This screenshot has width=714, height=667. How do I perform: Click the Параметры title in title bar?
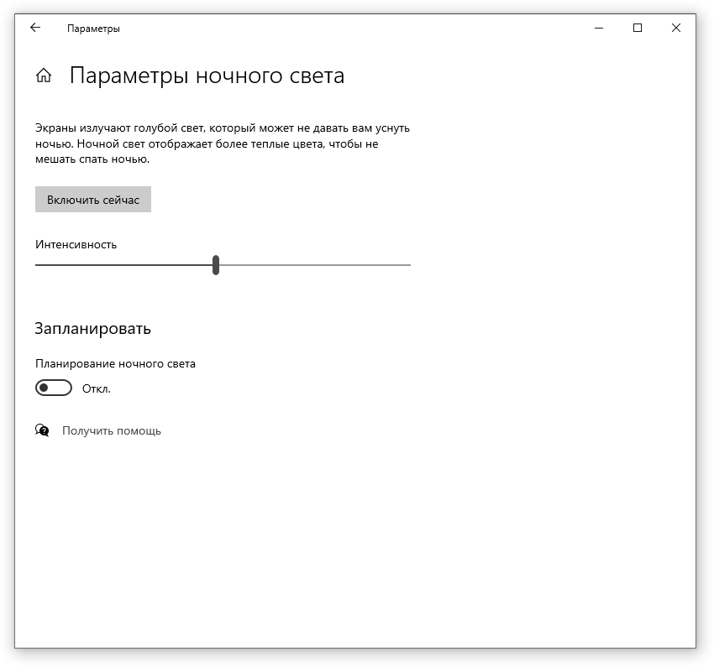(x=93, y=29)
